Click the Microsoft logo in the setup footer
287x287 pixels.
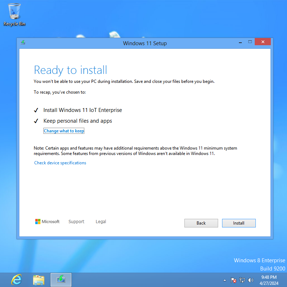pos(47,222)
